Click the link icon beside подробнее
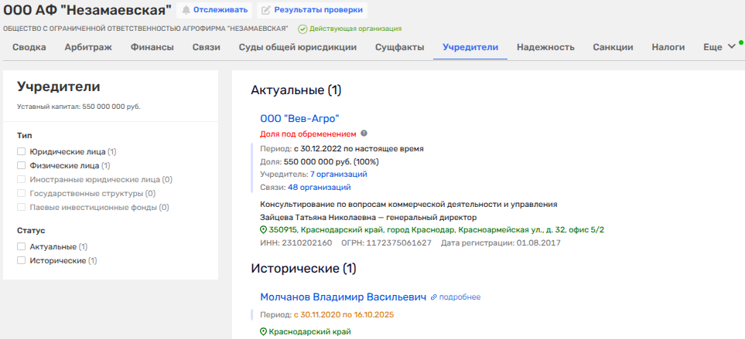The image size is (745, 339). pyautogui.click(x=433, y=297)
